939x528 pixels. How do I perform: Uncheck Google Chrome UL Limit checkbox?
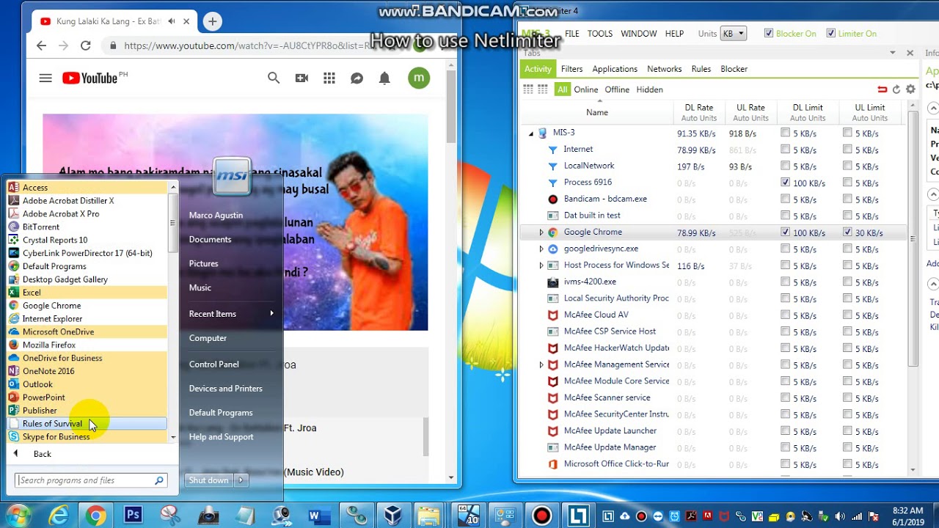coord(847,232)
